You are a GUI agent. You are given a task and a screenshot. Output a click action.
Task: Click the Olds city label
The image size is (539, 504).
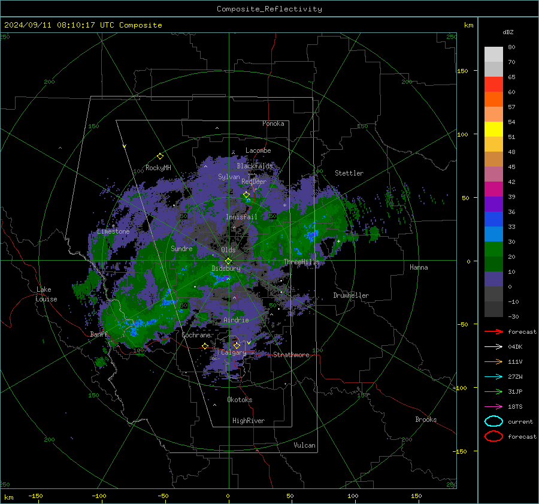pos(228,250)
